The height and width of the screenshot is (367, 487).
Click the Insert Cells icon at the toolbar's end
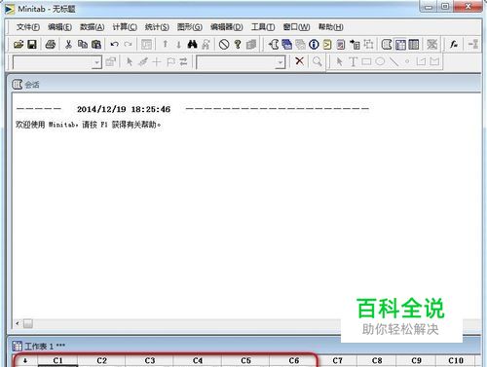(473, 45)
